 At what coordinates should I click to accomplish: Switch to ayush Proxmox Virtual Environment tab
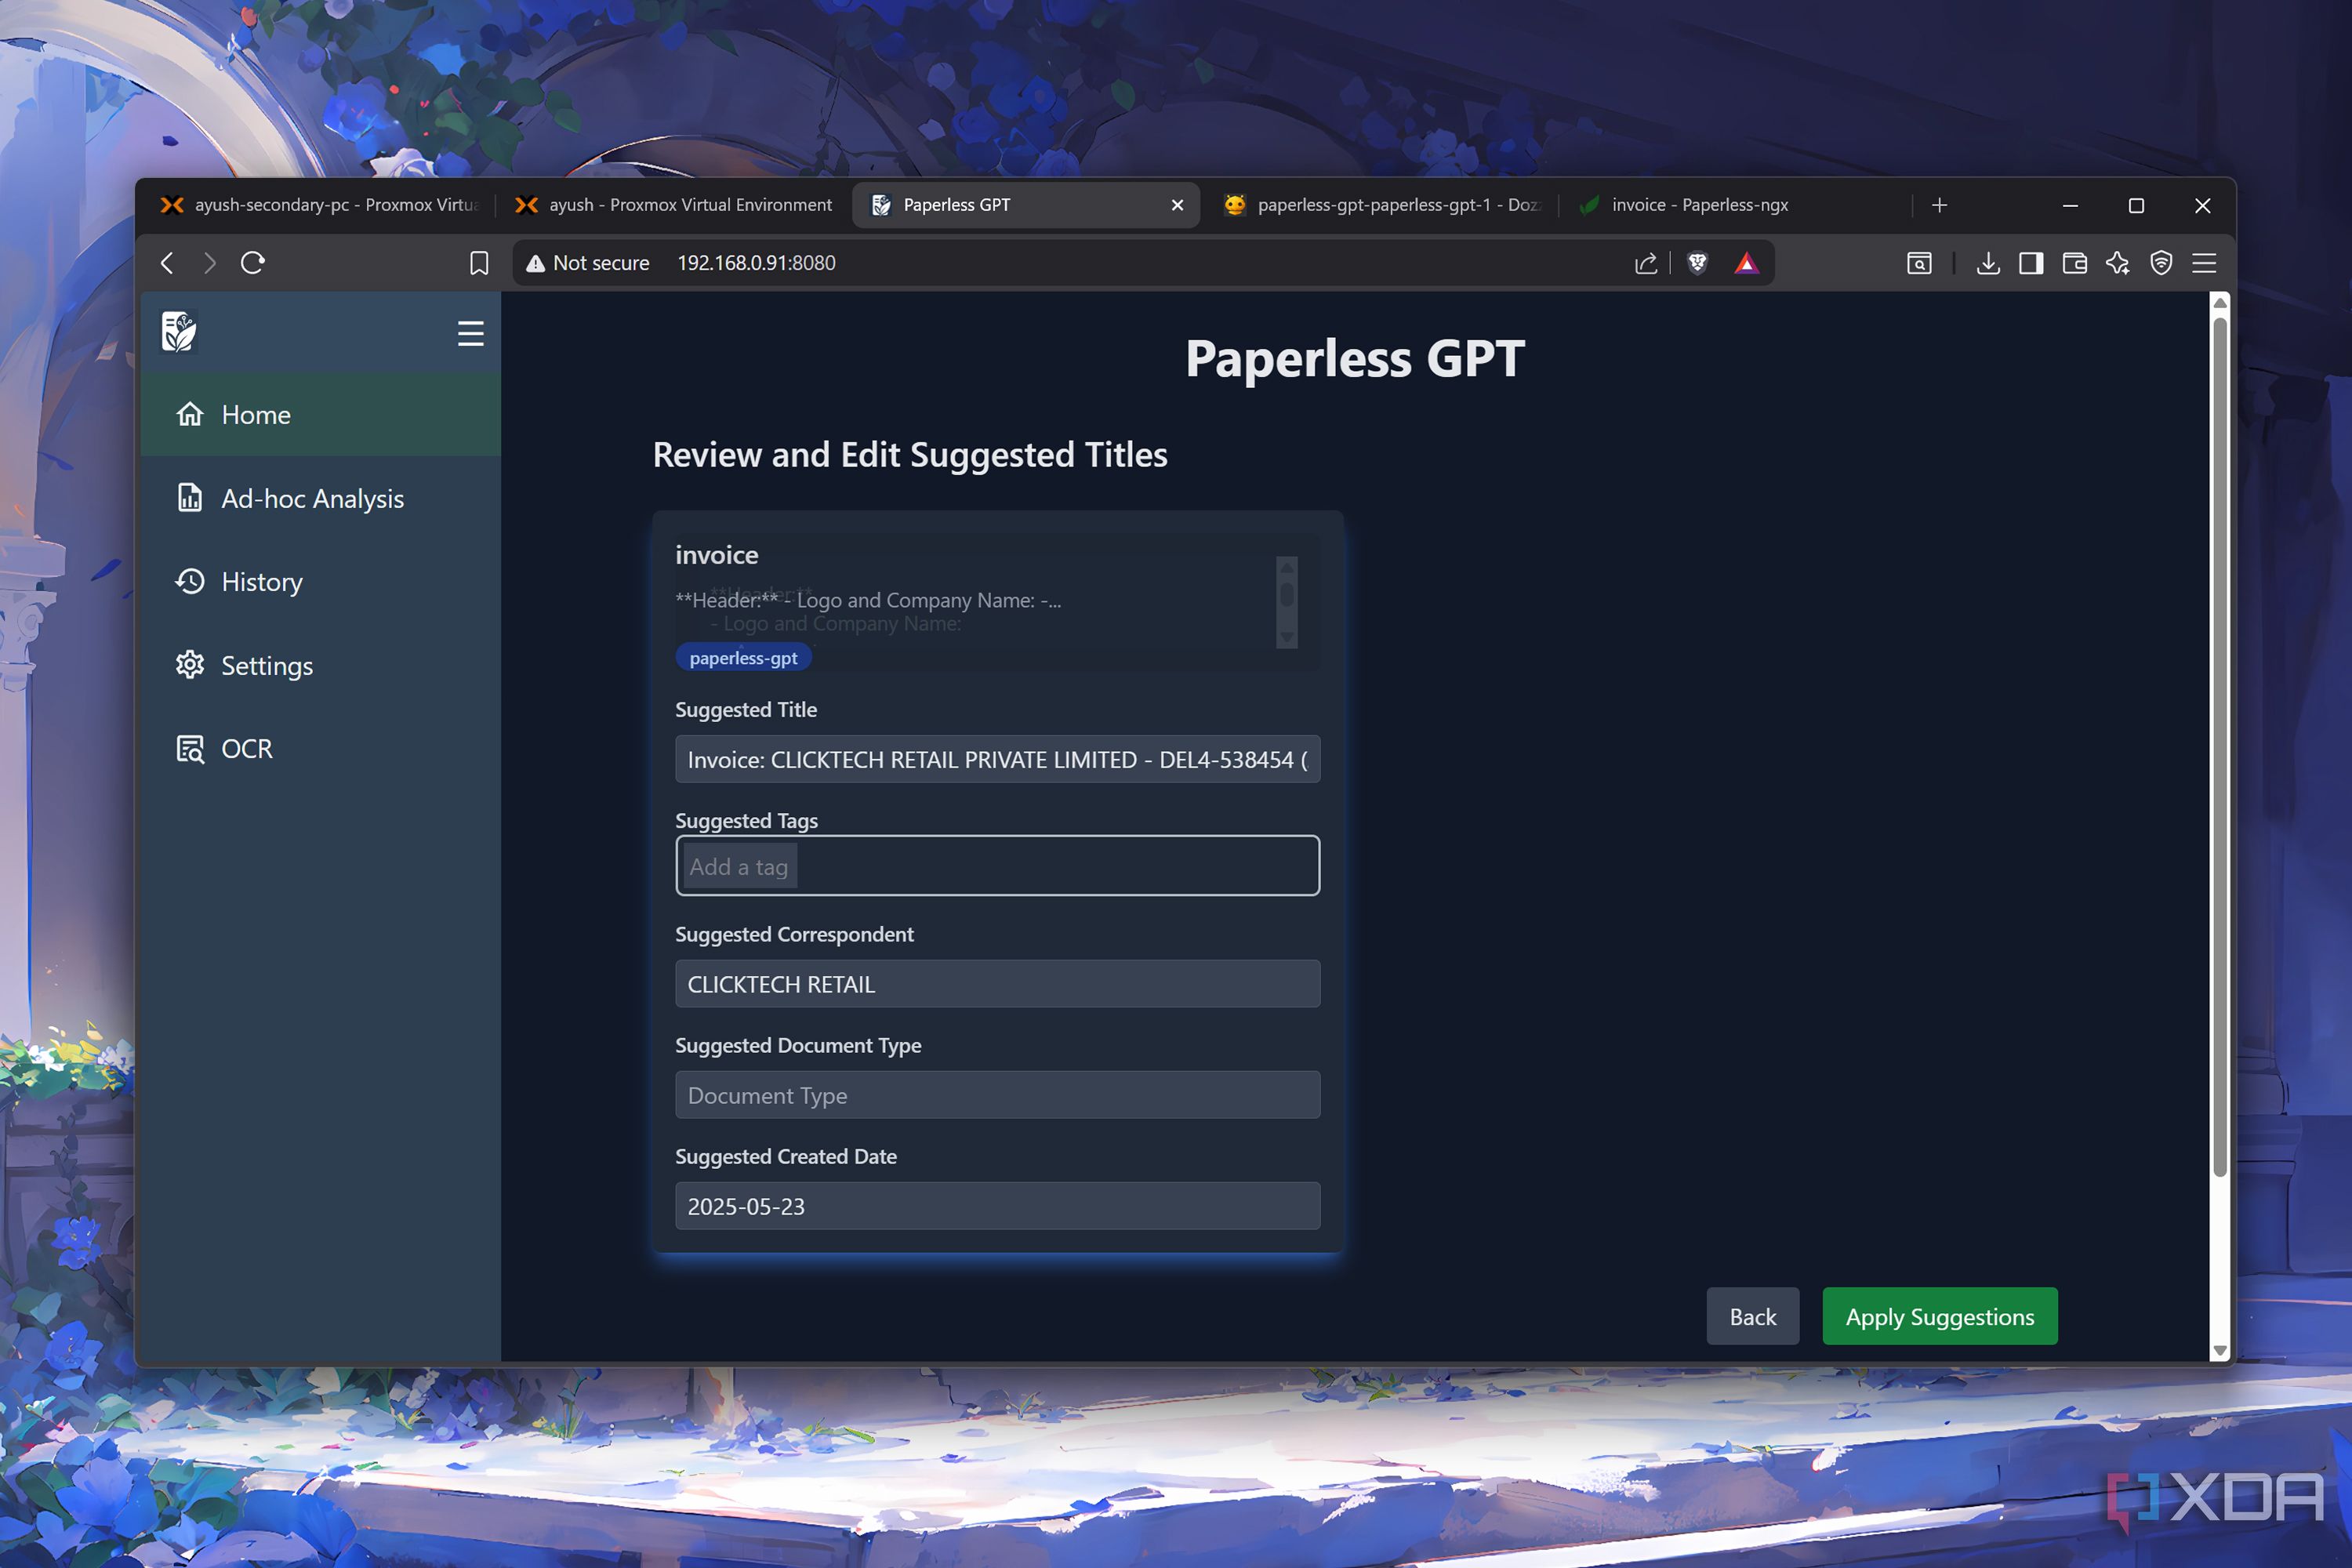point(673,205)
